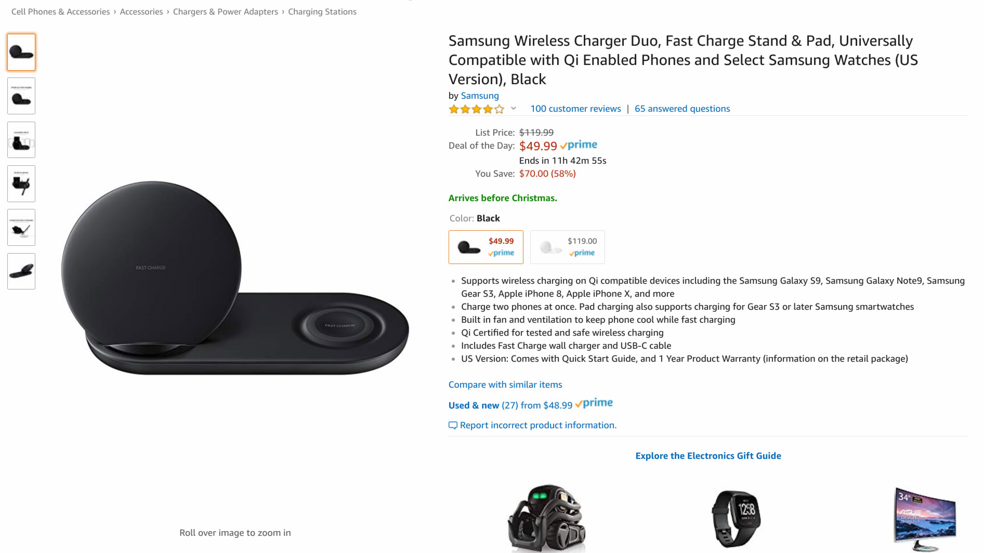Visit the Samsung brand link
Screen dimensions: 984x553
480,96
